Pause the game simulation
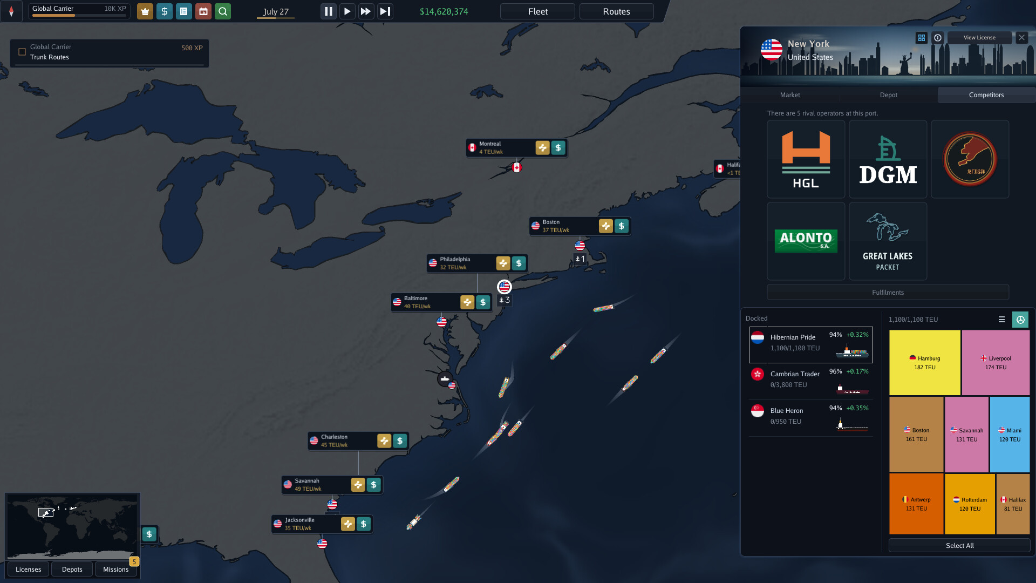 point(328,11)
